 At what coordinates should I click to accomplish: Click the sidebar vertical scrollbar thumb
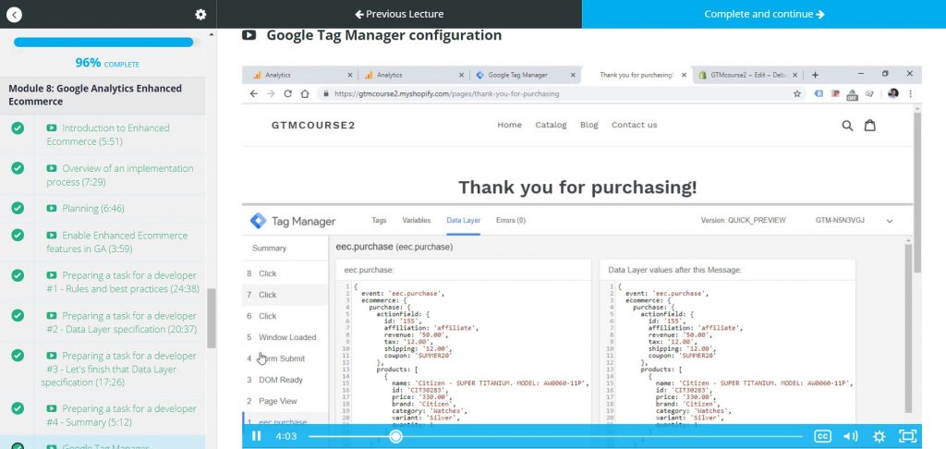pos(212,318)
